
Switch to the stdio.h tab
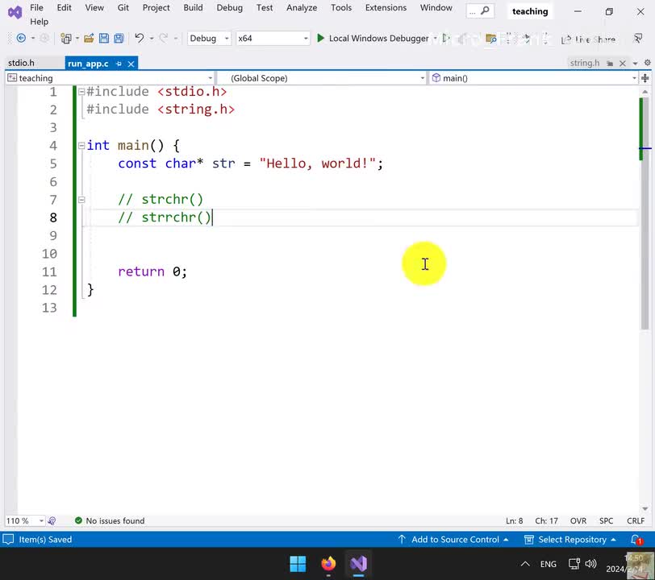click(21, 63)
